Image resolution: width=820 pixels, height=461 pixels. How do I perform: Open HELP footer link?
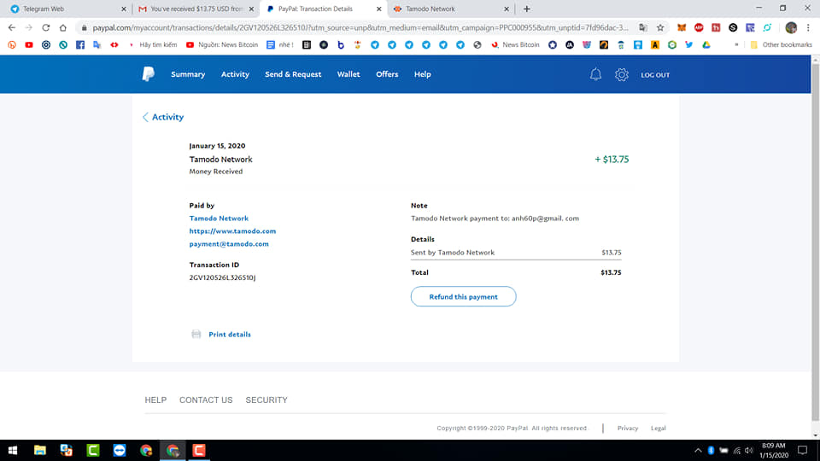(x=155, y=400)
